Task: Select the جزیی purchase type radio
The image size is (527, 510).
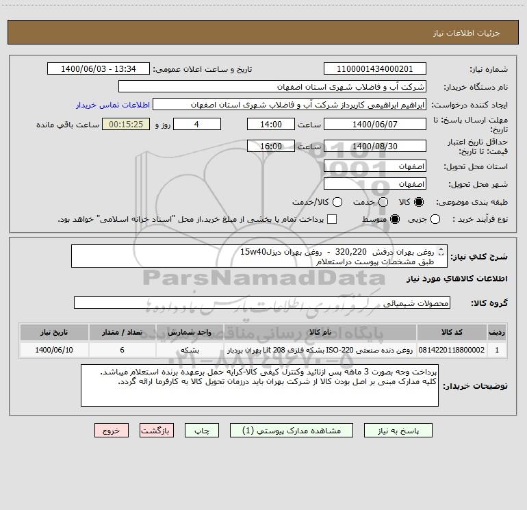Action: [x=435, y=219]
